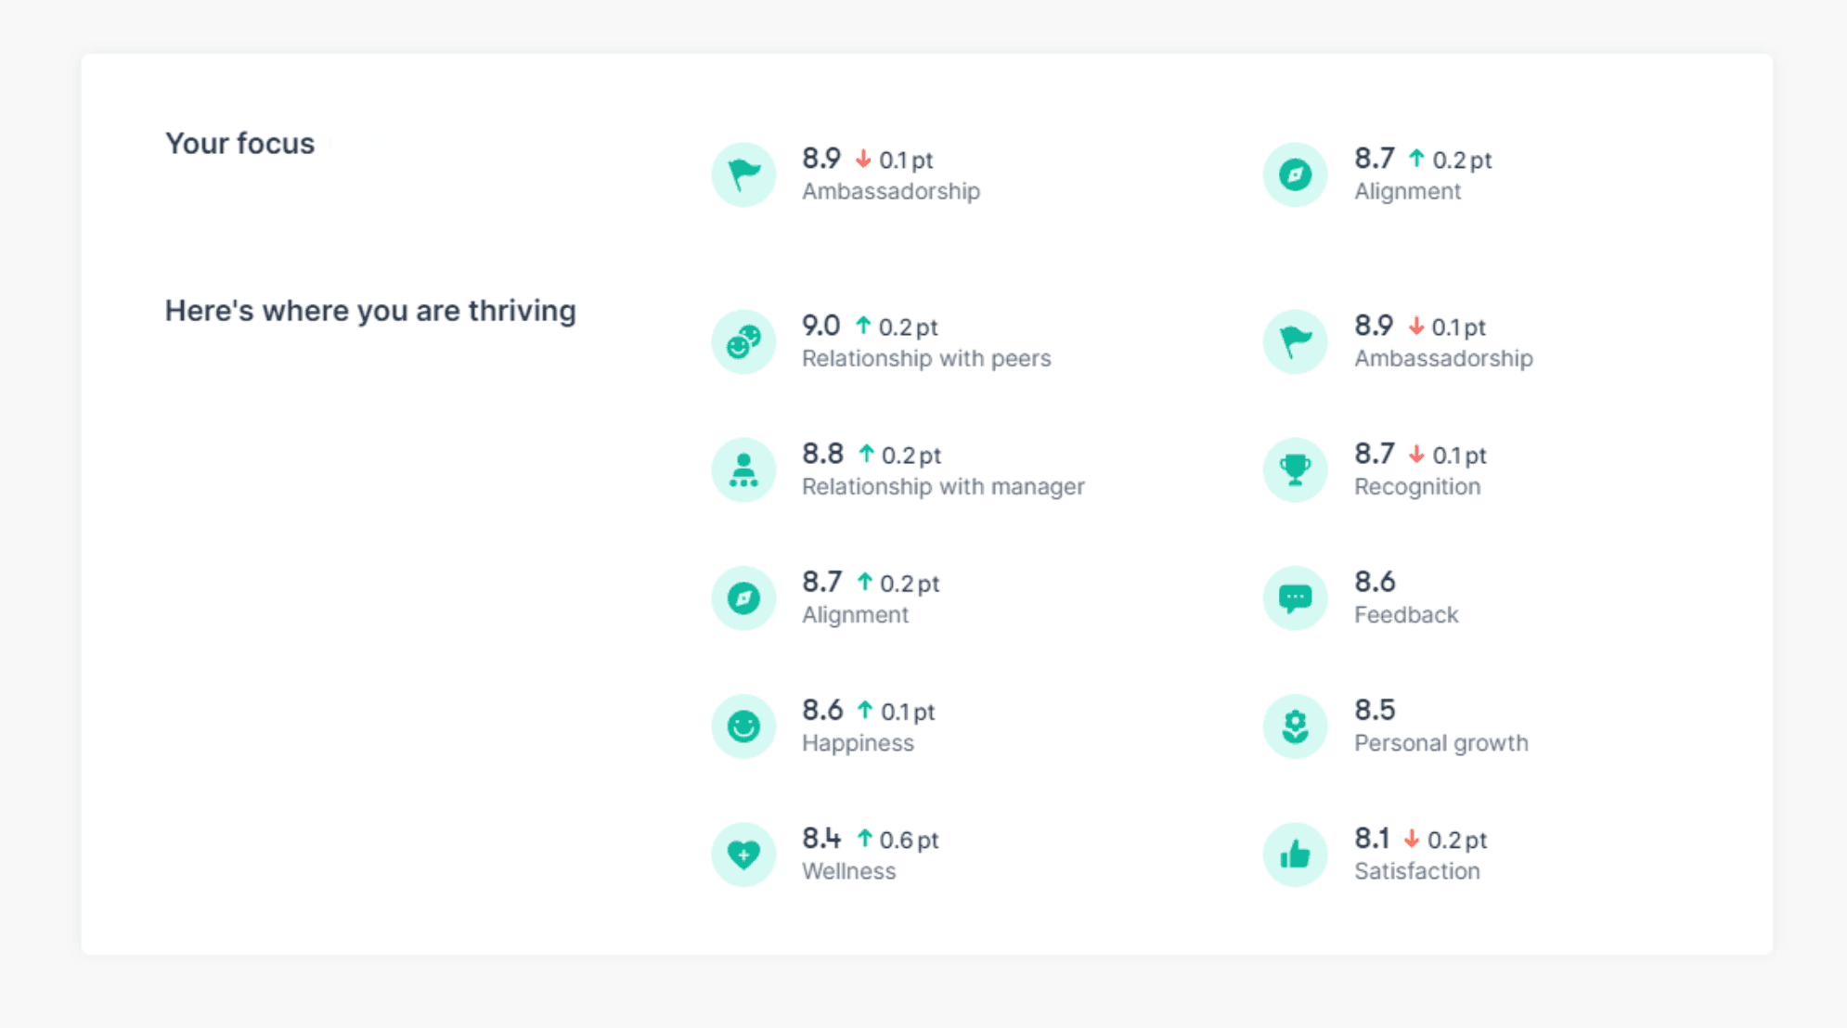Click the 0.1 pt decrease next to Recognition
This screenshot has width=1847, height=1028.
[x=1447, y=455]
